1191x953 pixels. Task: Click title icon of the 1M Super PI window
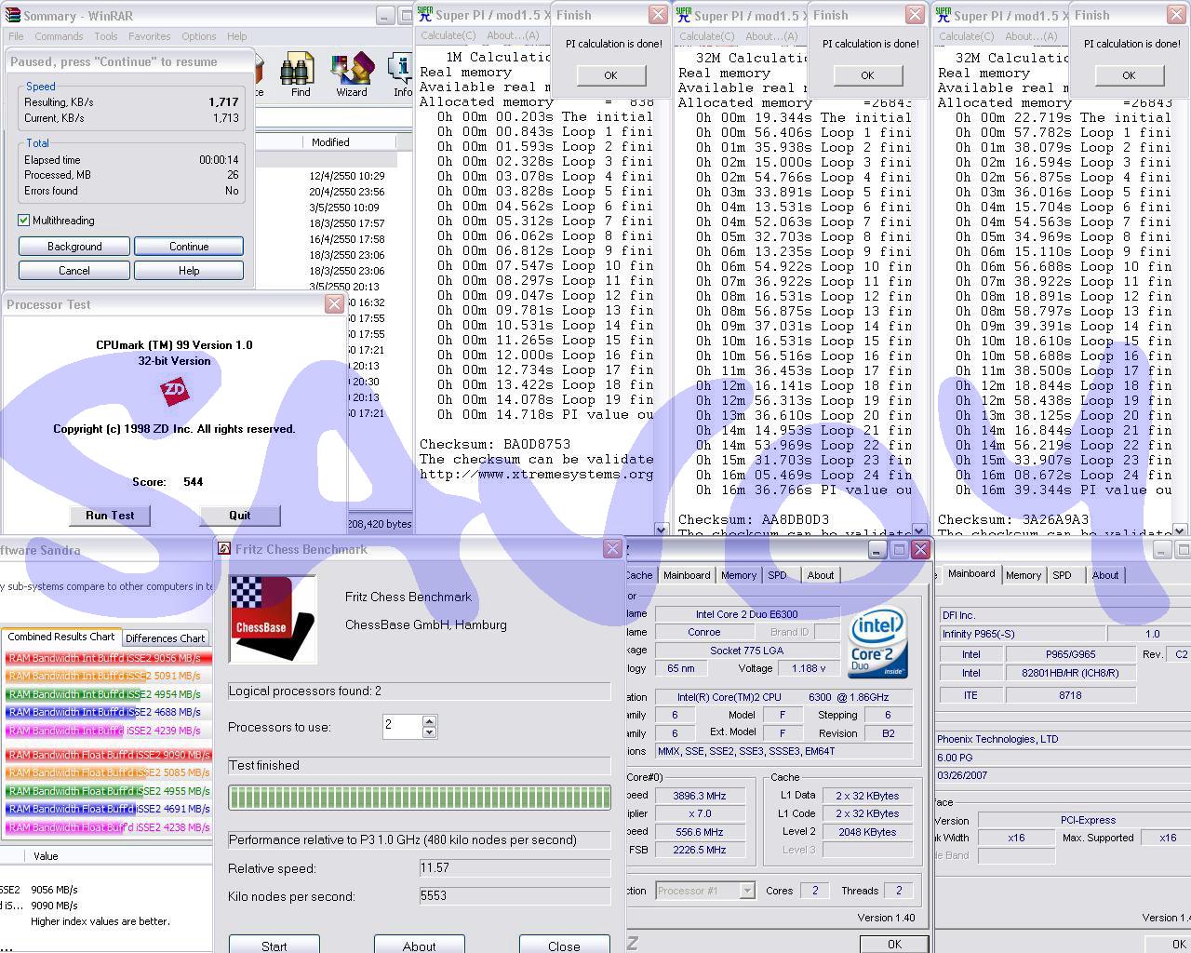425,15
